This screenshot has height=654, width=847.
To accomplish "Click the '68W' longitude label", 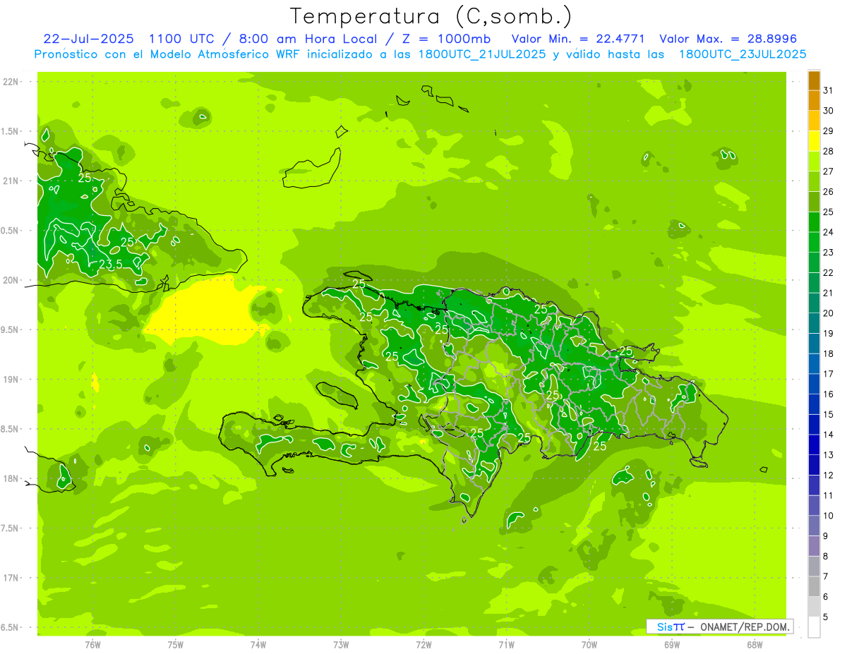I will [x=755, y=644].
